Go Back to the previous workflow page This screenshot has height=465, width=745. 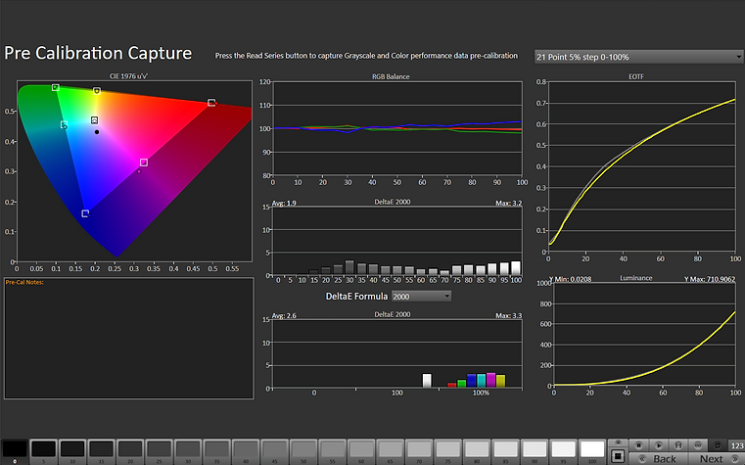664,458
